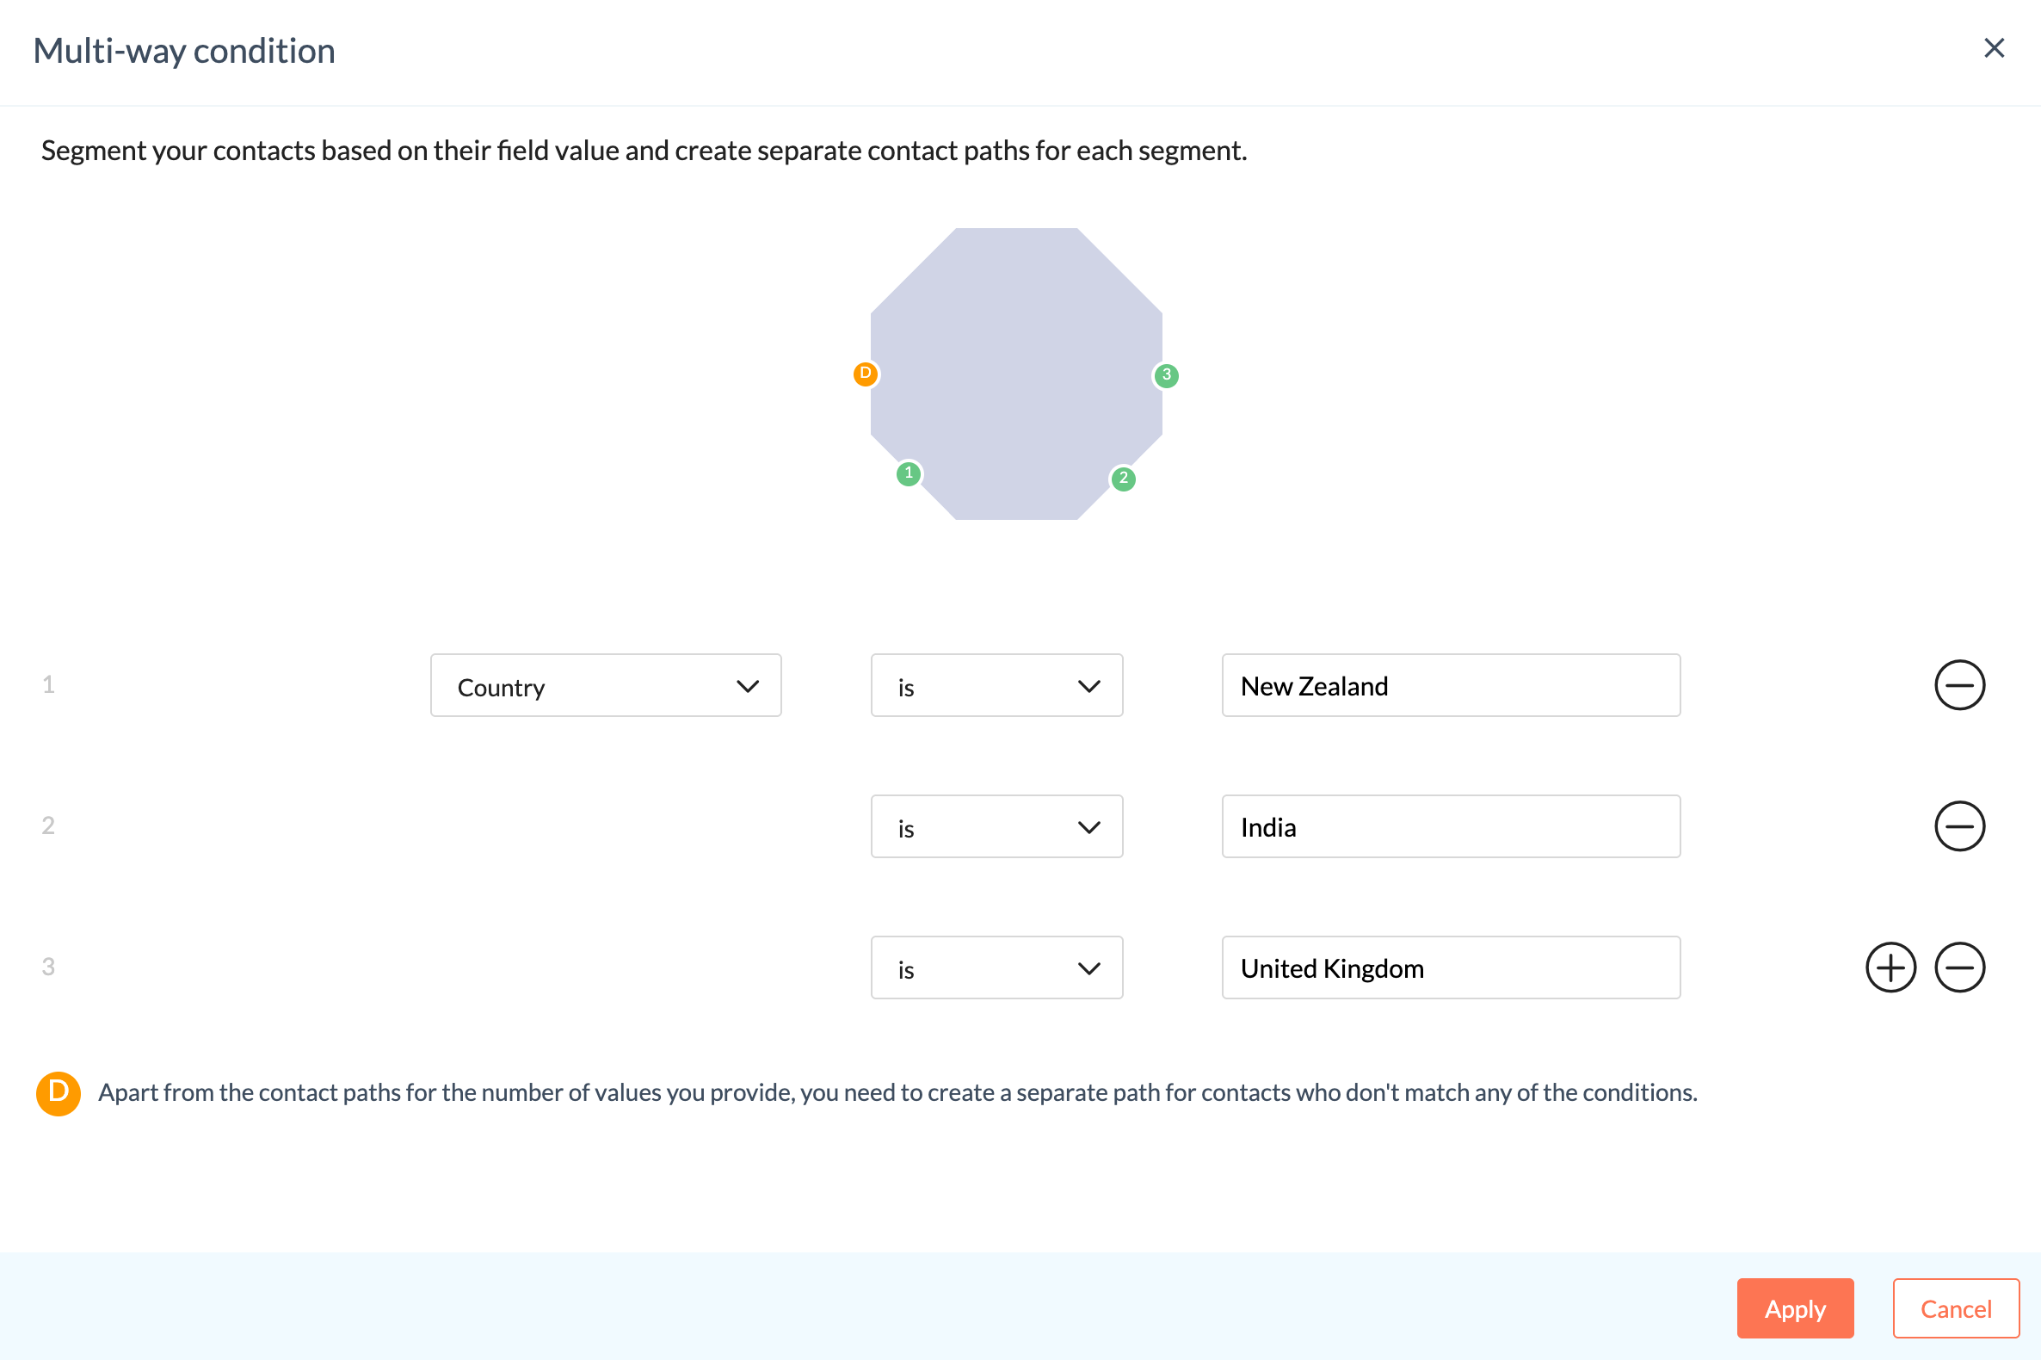This screenshot has height=1360, width=2041.
Task: Click the New Zealand value field
Action: point(1451,686)
